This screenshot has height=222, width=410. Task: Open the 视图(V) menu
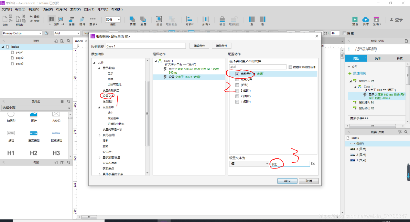(34, 9)
